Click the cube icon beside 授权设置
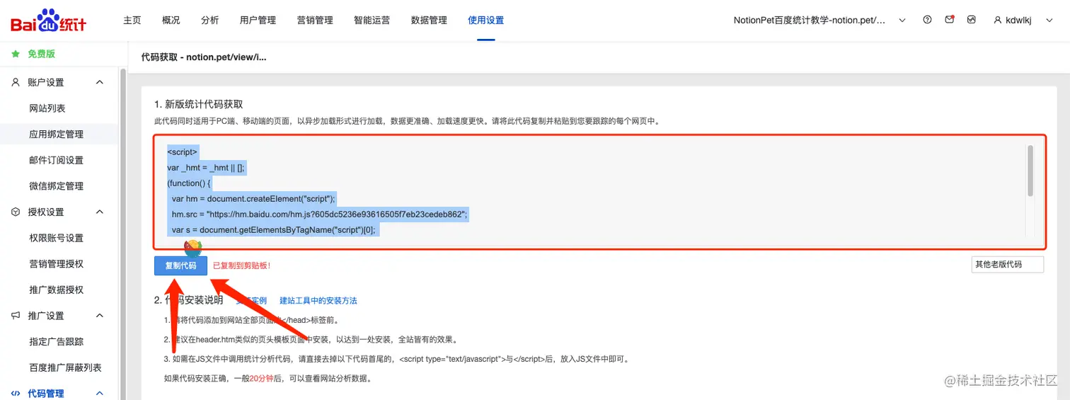The image size is (1070, 400). 16,212
